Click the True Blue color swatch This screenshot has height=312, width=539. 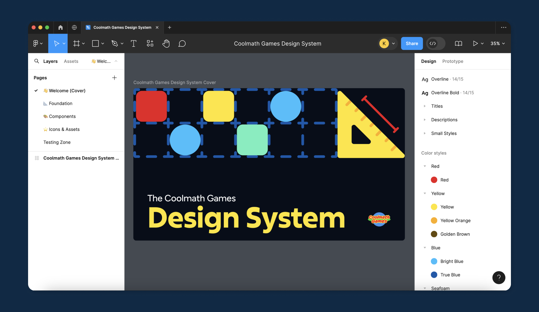[434, 275]
